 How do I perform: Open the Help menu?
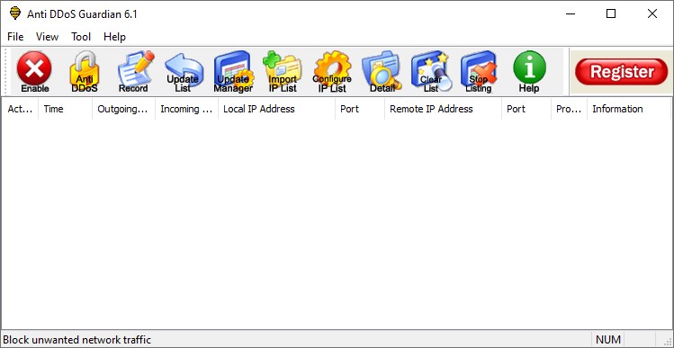(x=114, y=37)
